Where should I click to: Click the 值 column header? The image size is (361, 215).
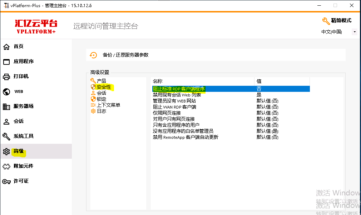tap(259, 81)
